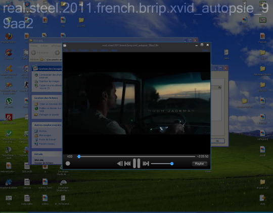Click the round record button in player
273x213 pixels.
[x=68, y=164]
